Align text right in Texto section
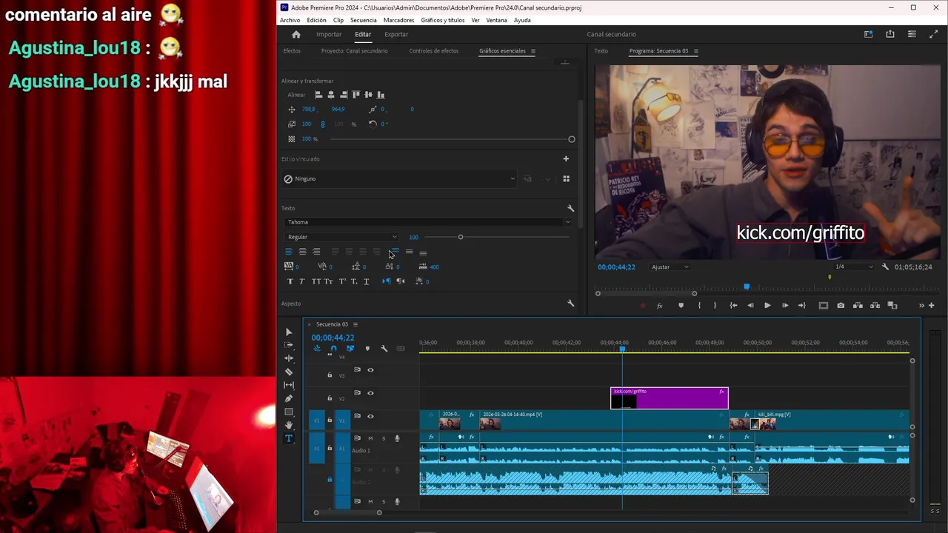Screen dimensions: 948x533 [316, 252]
